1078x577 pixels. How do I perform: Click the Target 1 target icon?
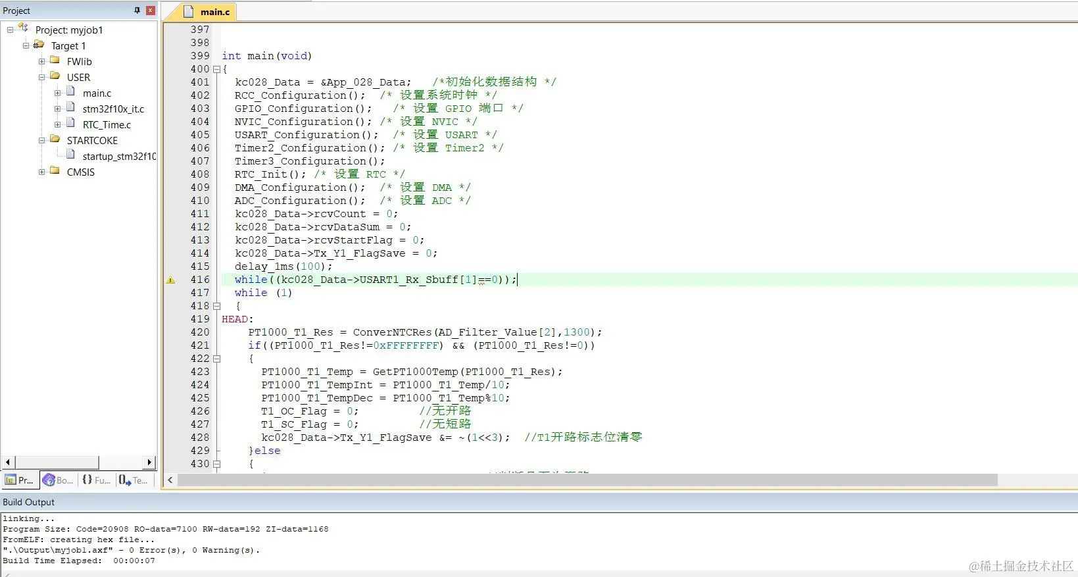click(39, 45)
